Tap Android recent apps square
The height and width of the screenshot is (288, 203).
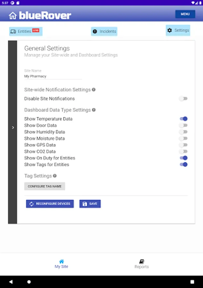(192, 282)
